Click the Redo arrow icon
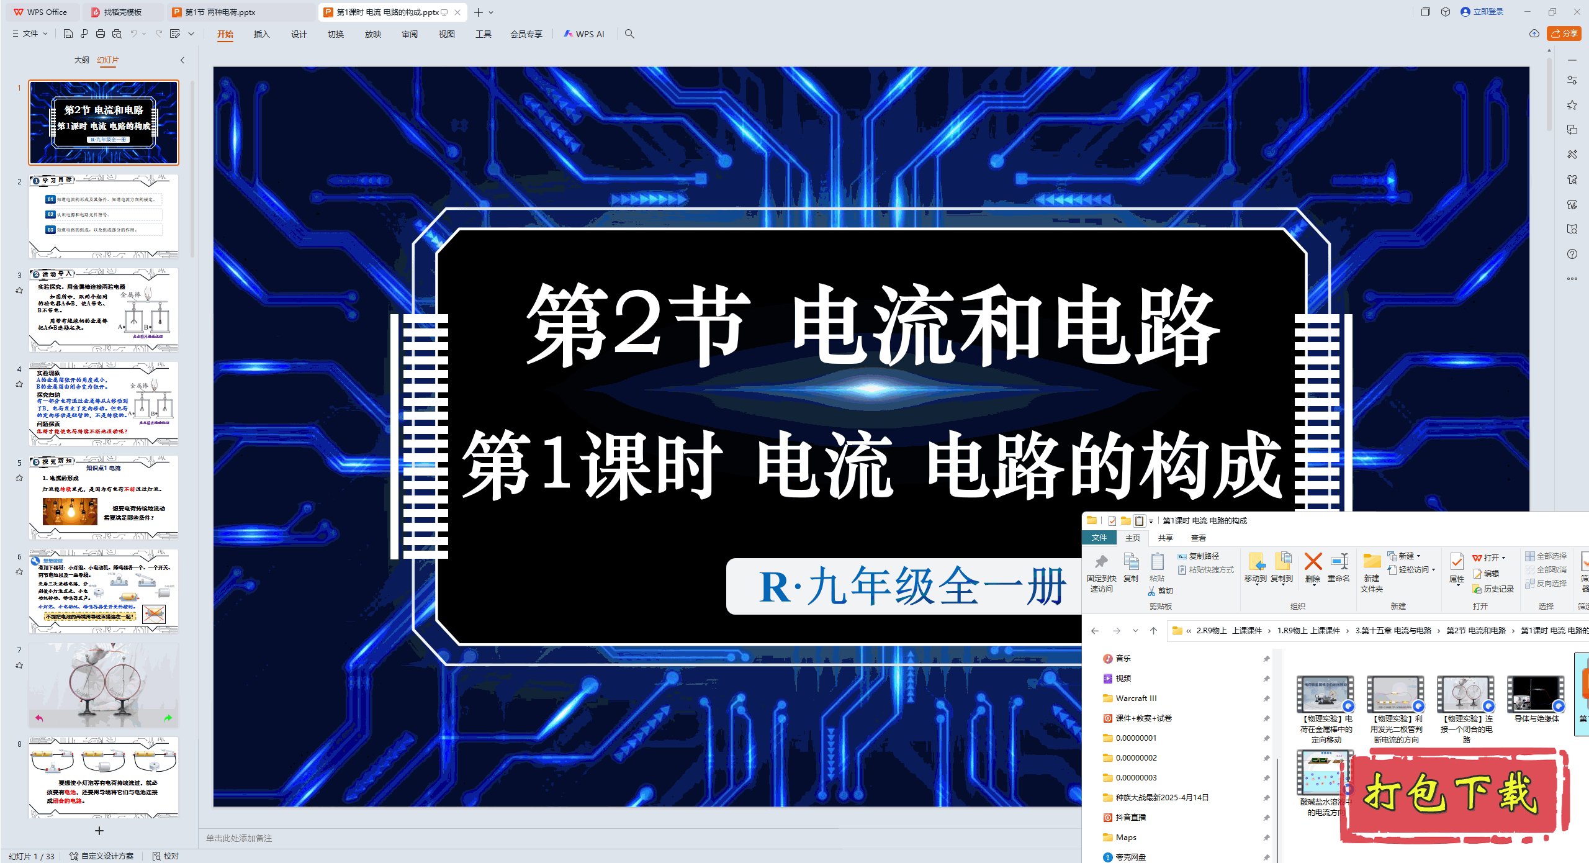The height and width of the screenshot is (863, 1589). point(159,34)
